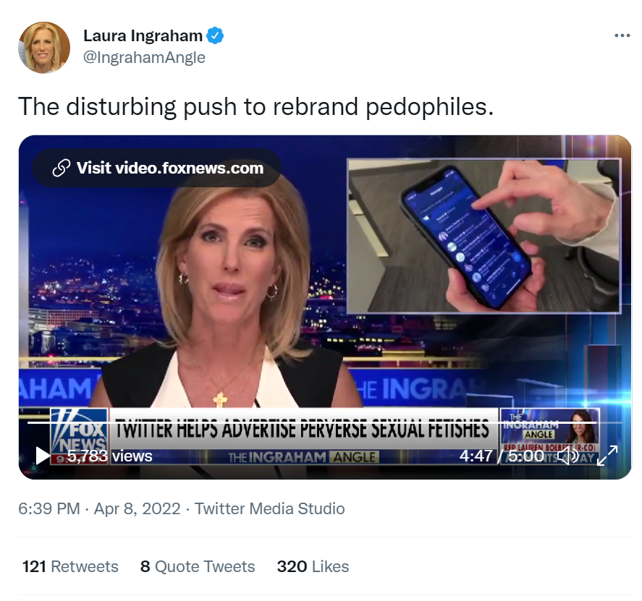Open the 121 Retweets list
This screenshot has width=642, height=601.
point(70,566)
